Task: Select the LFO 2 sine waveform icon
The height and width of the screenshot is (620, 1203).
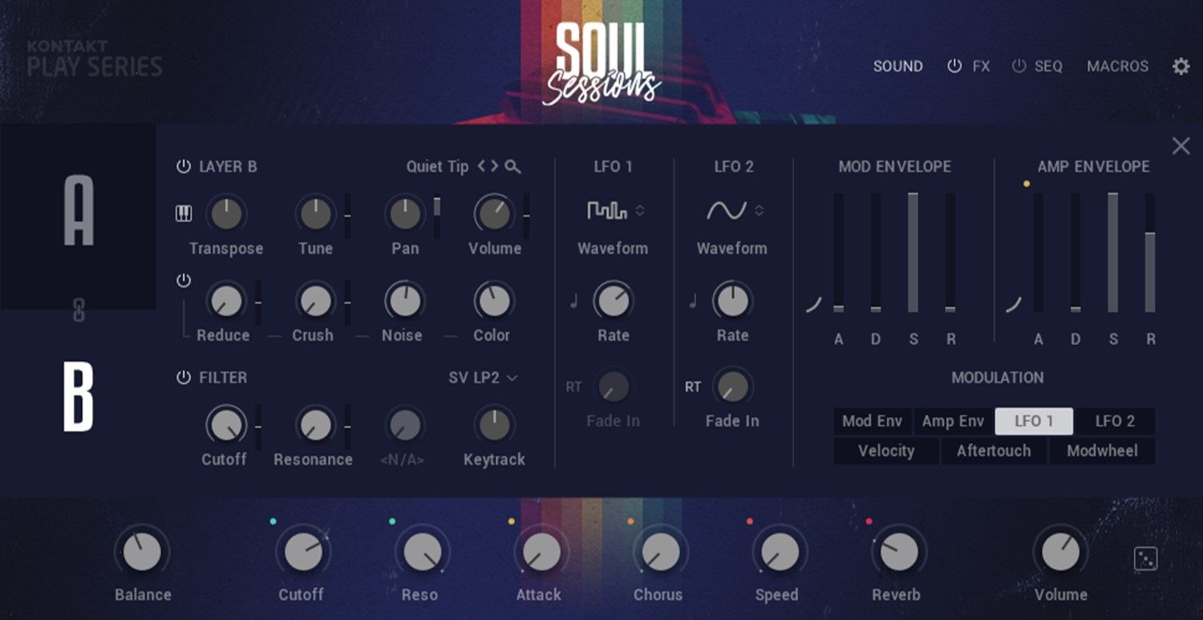Action: coord(727,210)
